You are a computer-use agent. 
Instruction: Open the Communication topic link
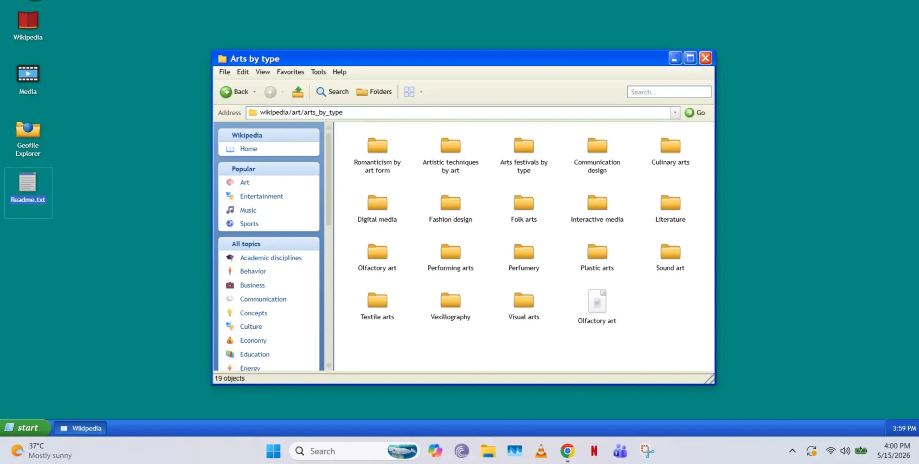(x=263, y=299)
